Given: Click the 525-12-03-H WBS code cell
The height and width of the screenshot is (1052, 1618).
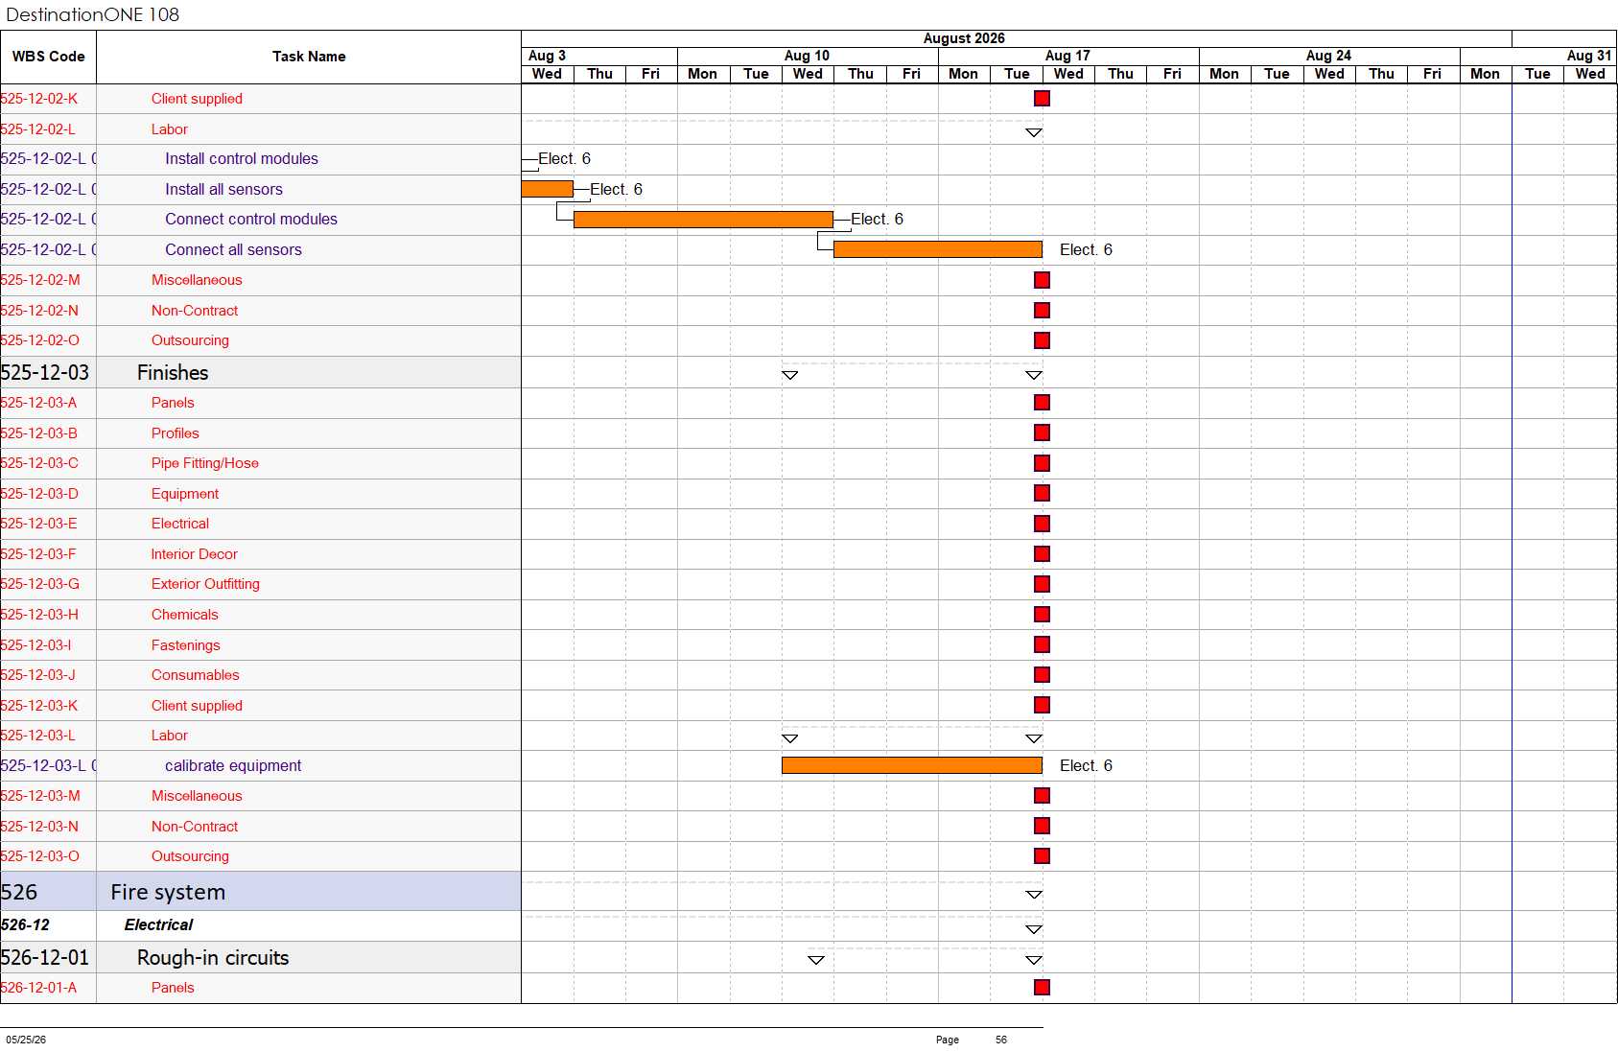Looking at the screenshot, I should pos(48,615).
